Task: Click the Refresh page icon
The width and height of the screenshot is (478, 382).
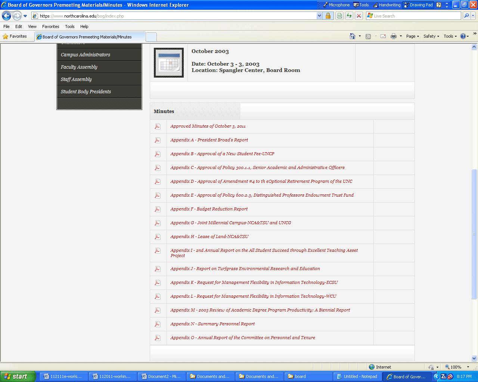Action: (x=349, y=16)
